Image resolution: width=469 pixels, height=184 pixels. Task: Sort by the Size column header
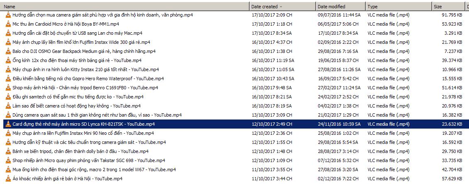pyautogui.click(x=448, y=6)
